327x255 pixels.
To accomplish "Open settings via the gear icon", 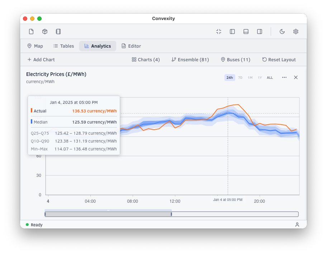I will click(x=296, y=32).
